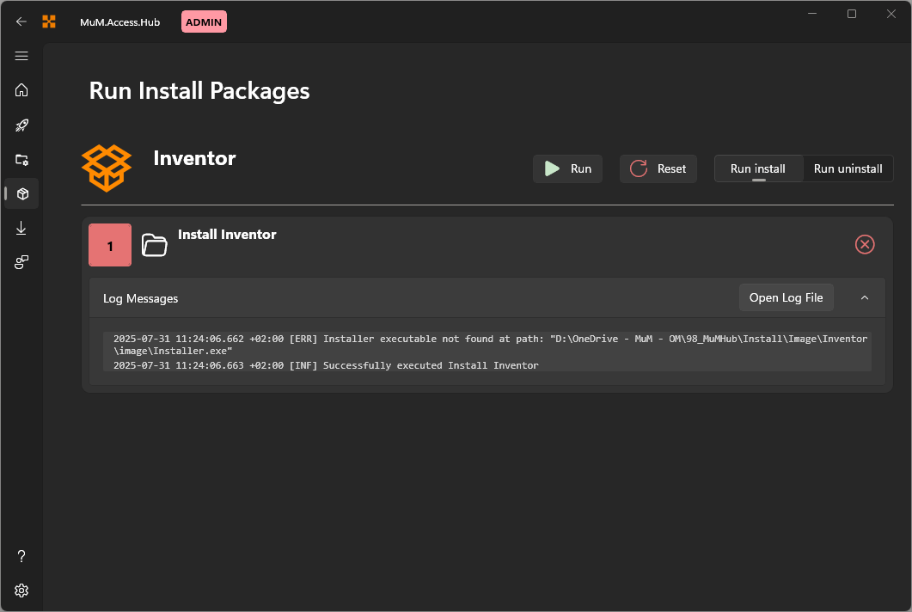This screenshot has height=612, width=912.
Task: Click the [INF] Successfully executed log line
Action: (326, 365)
